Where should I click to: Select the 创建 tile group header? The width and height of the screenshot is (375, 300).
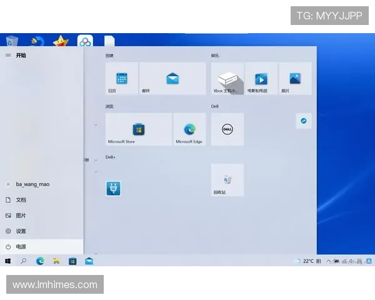coord(109,56)
